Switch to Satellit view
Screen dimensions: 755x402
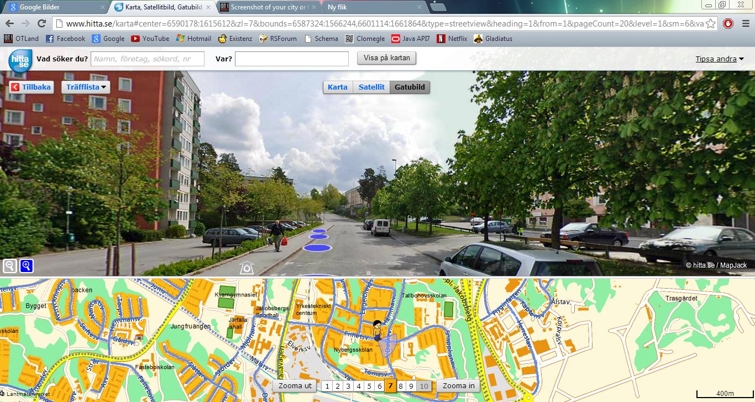coord(371,87)
